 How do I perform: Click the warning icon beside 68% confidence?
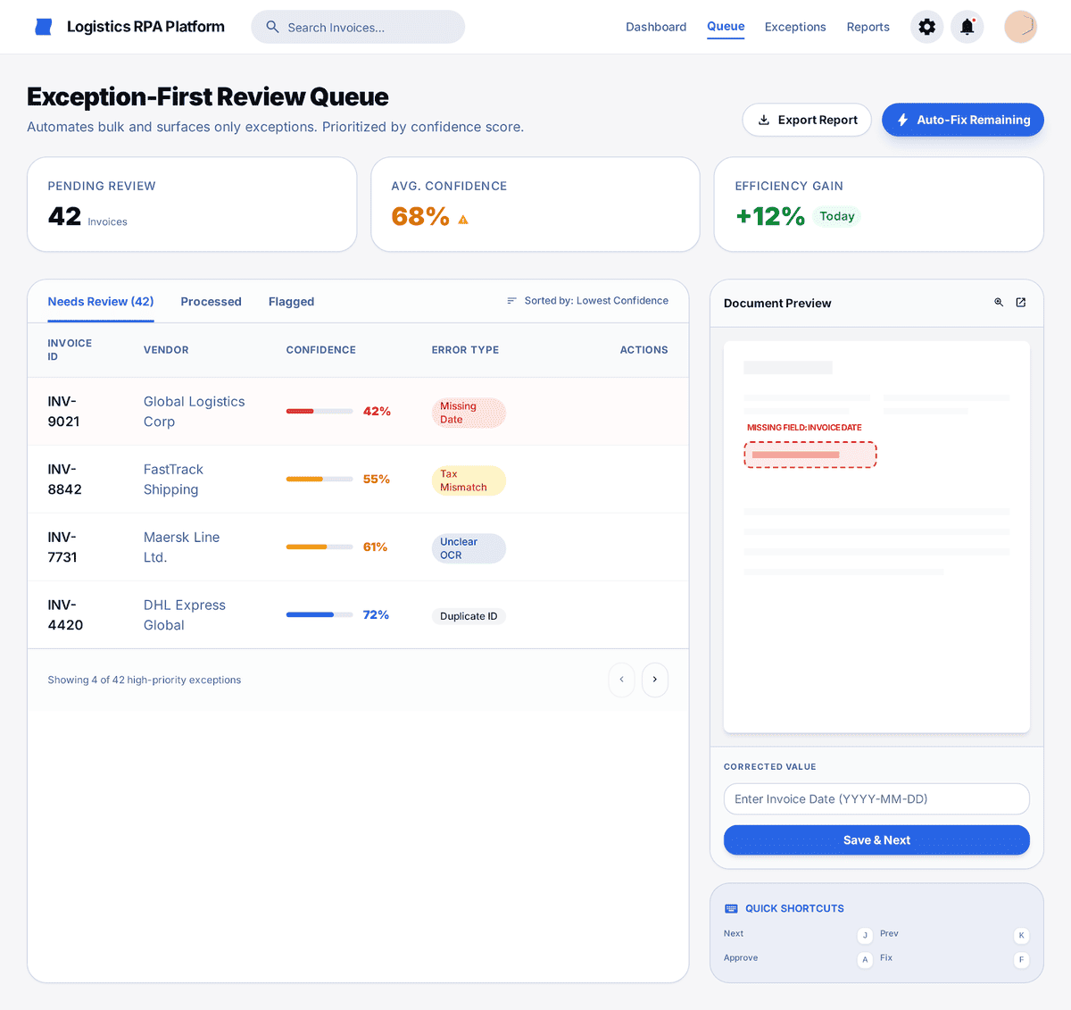click(x=462, y=216)
